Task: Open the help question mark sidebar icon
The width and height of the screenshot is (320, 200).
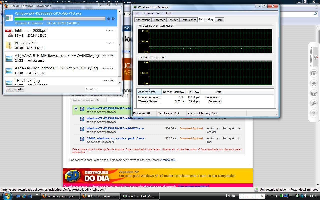Action: tap(314, 114)
